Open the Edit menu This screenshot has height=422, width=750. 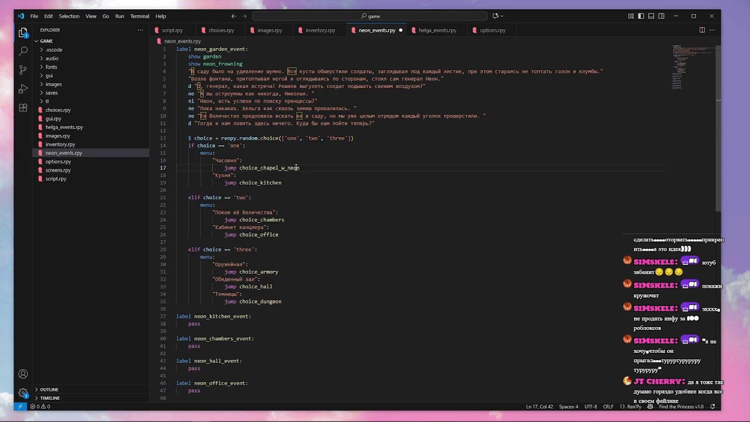49,16
